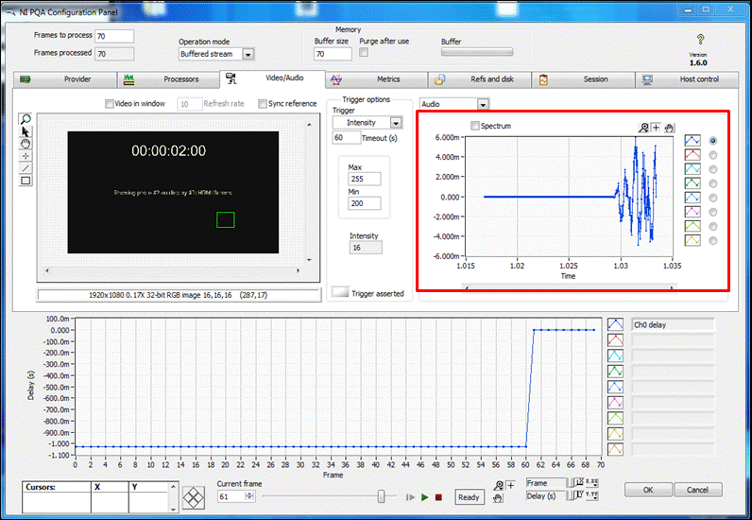The height and width of the screenshot is (520, 752).
Task: Enable the Sync reference checkbox
Action: click(x=263, y=104)
